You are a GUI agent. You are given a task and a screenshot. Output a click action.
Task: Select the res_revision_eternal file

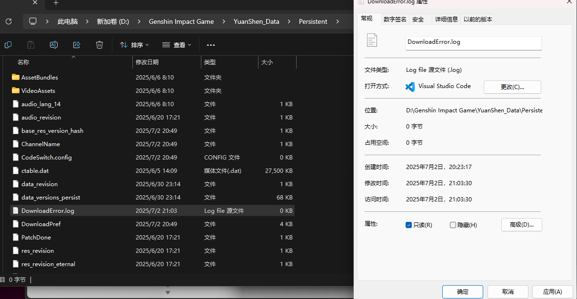coord(152,264)
